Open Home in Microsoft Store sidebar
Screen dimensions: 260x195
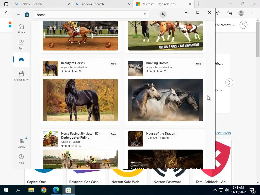(x=21, y=29)
